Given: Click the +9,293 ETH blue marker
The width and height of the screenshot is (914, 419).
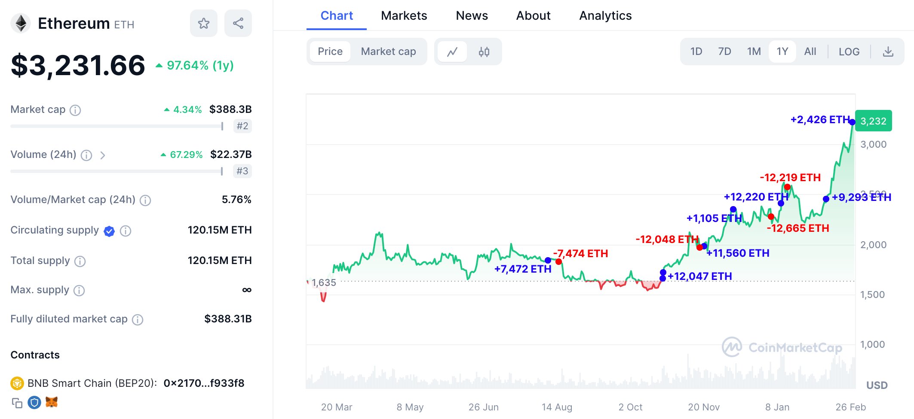Looking at the screenshot, I should click(x=826, y=199).
